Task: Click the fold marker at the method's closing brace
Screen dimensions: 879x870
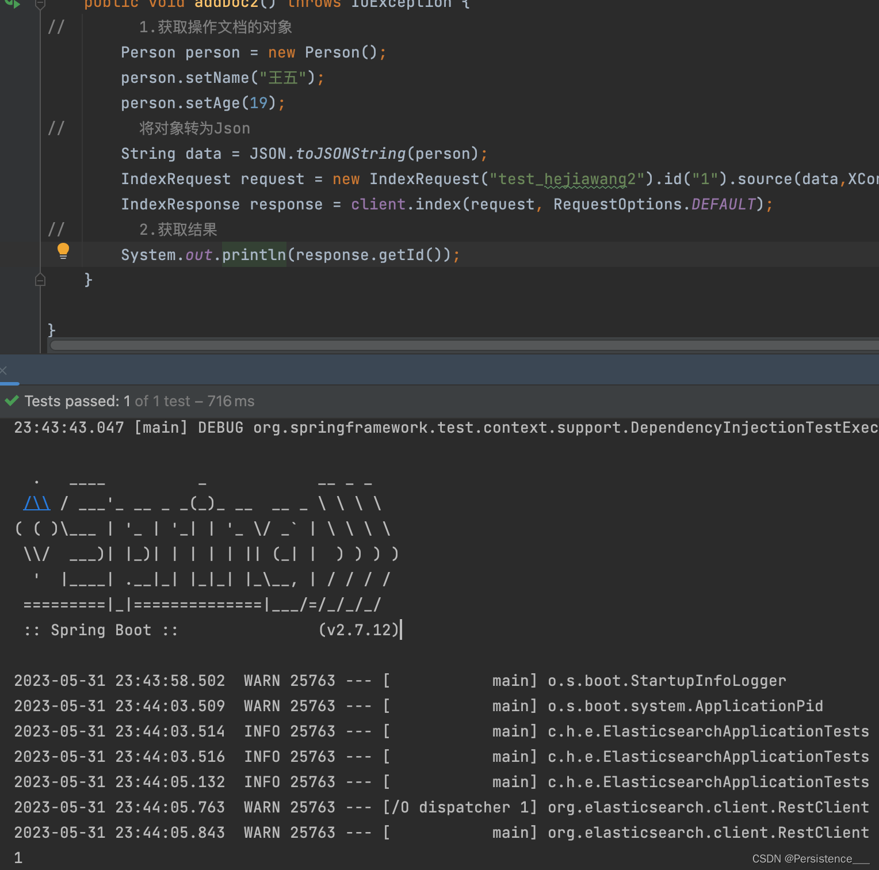Action: pyautogui.click(x=40, y=280)
